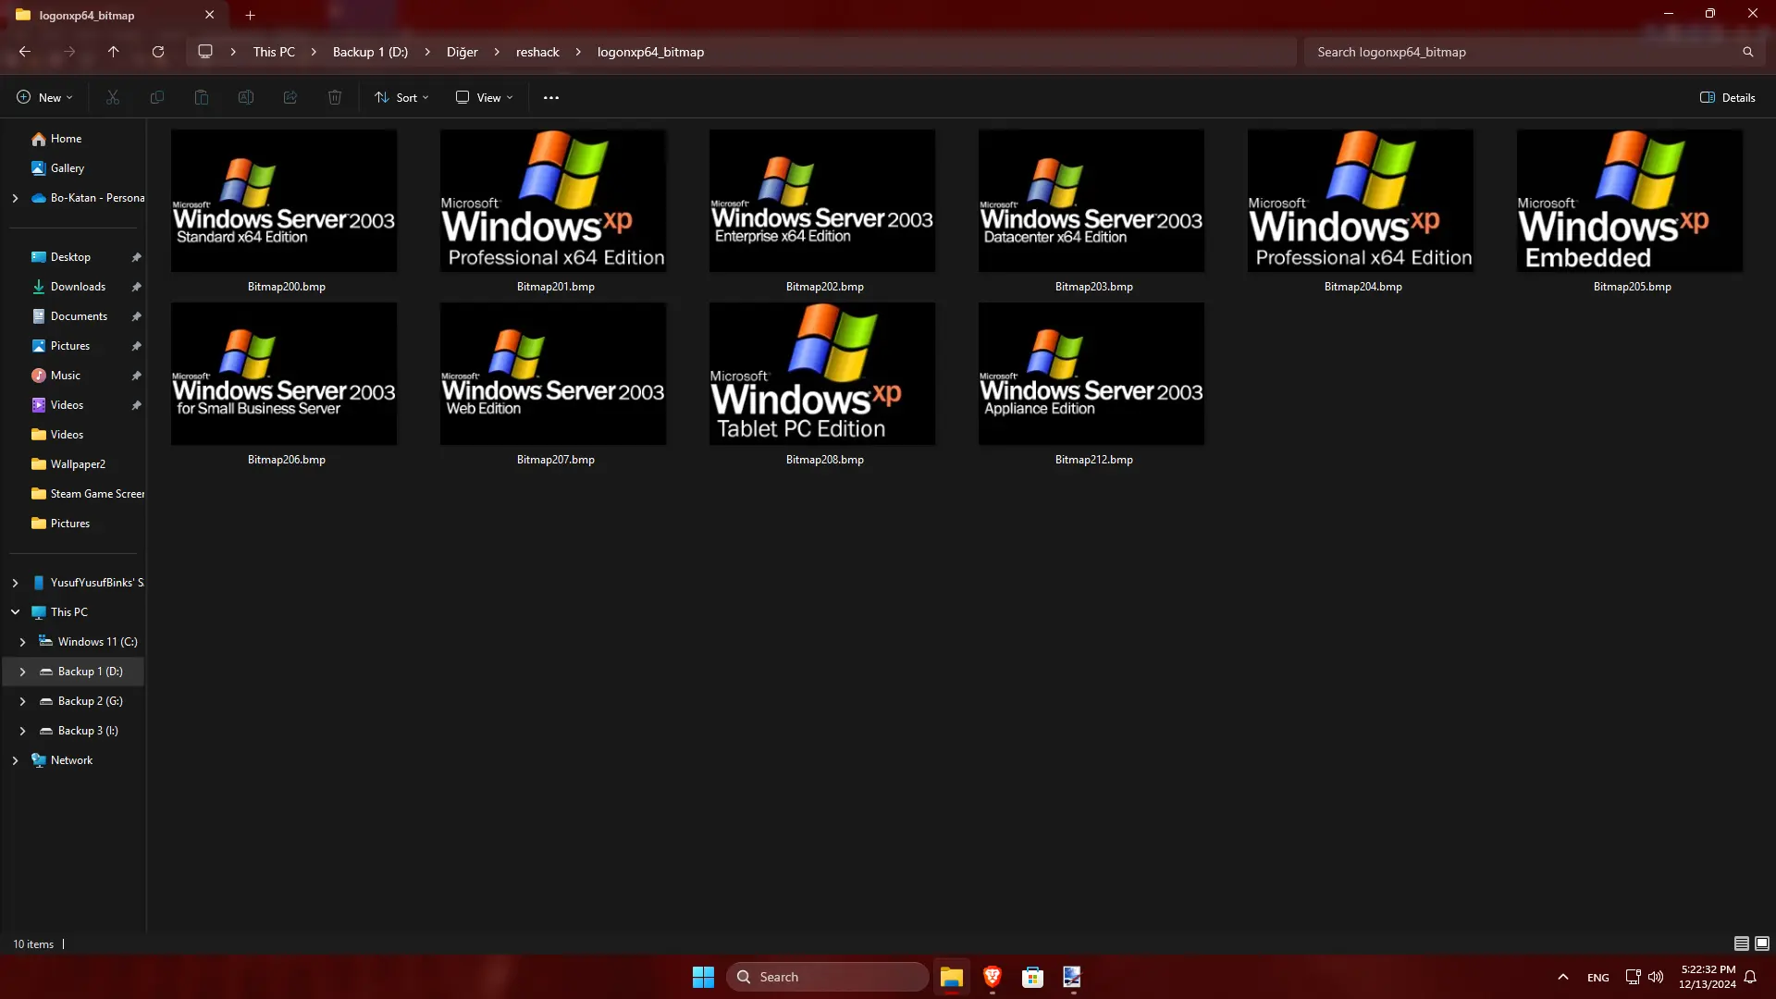Click the search magnifier icon
Image resolution: width=1776 pixels, height=999 pixels.
(x=1747, y=52)
